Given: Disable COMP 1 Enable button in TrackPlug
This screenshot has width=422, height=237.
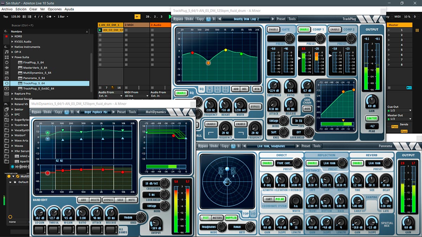Looking at the screenshot, I should point(304,29).
